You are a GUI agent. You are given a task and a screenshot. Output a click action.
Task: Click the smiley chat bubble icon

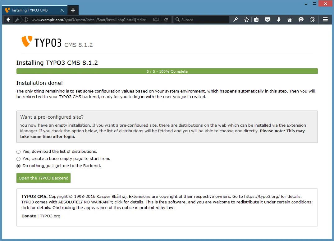301,20
